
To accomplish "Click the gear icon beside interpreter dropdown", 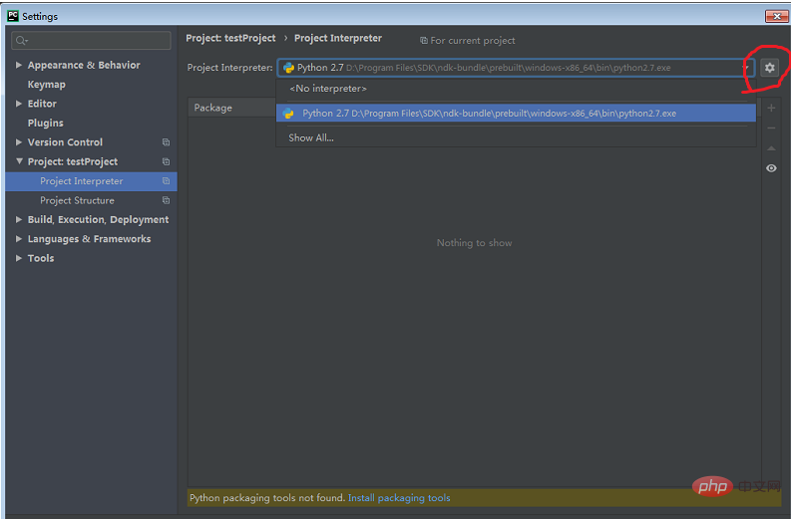I will pyautogui.click(x=769, y=68).
